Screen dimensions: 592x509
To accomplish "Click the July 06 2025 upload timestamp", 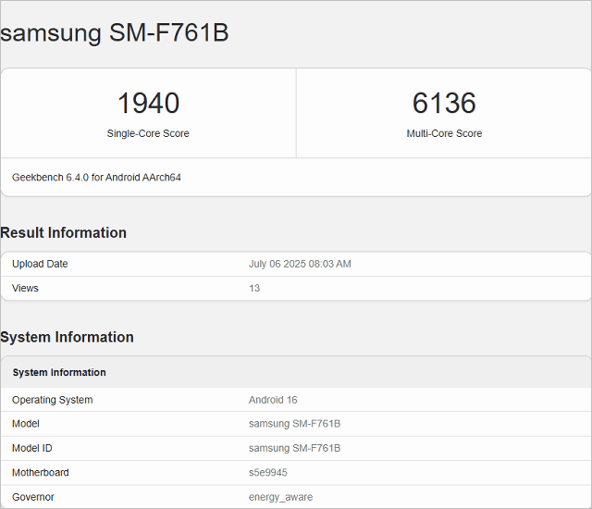I will (x=300, y=264).
